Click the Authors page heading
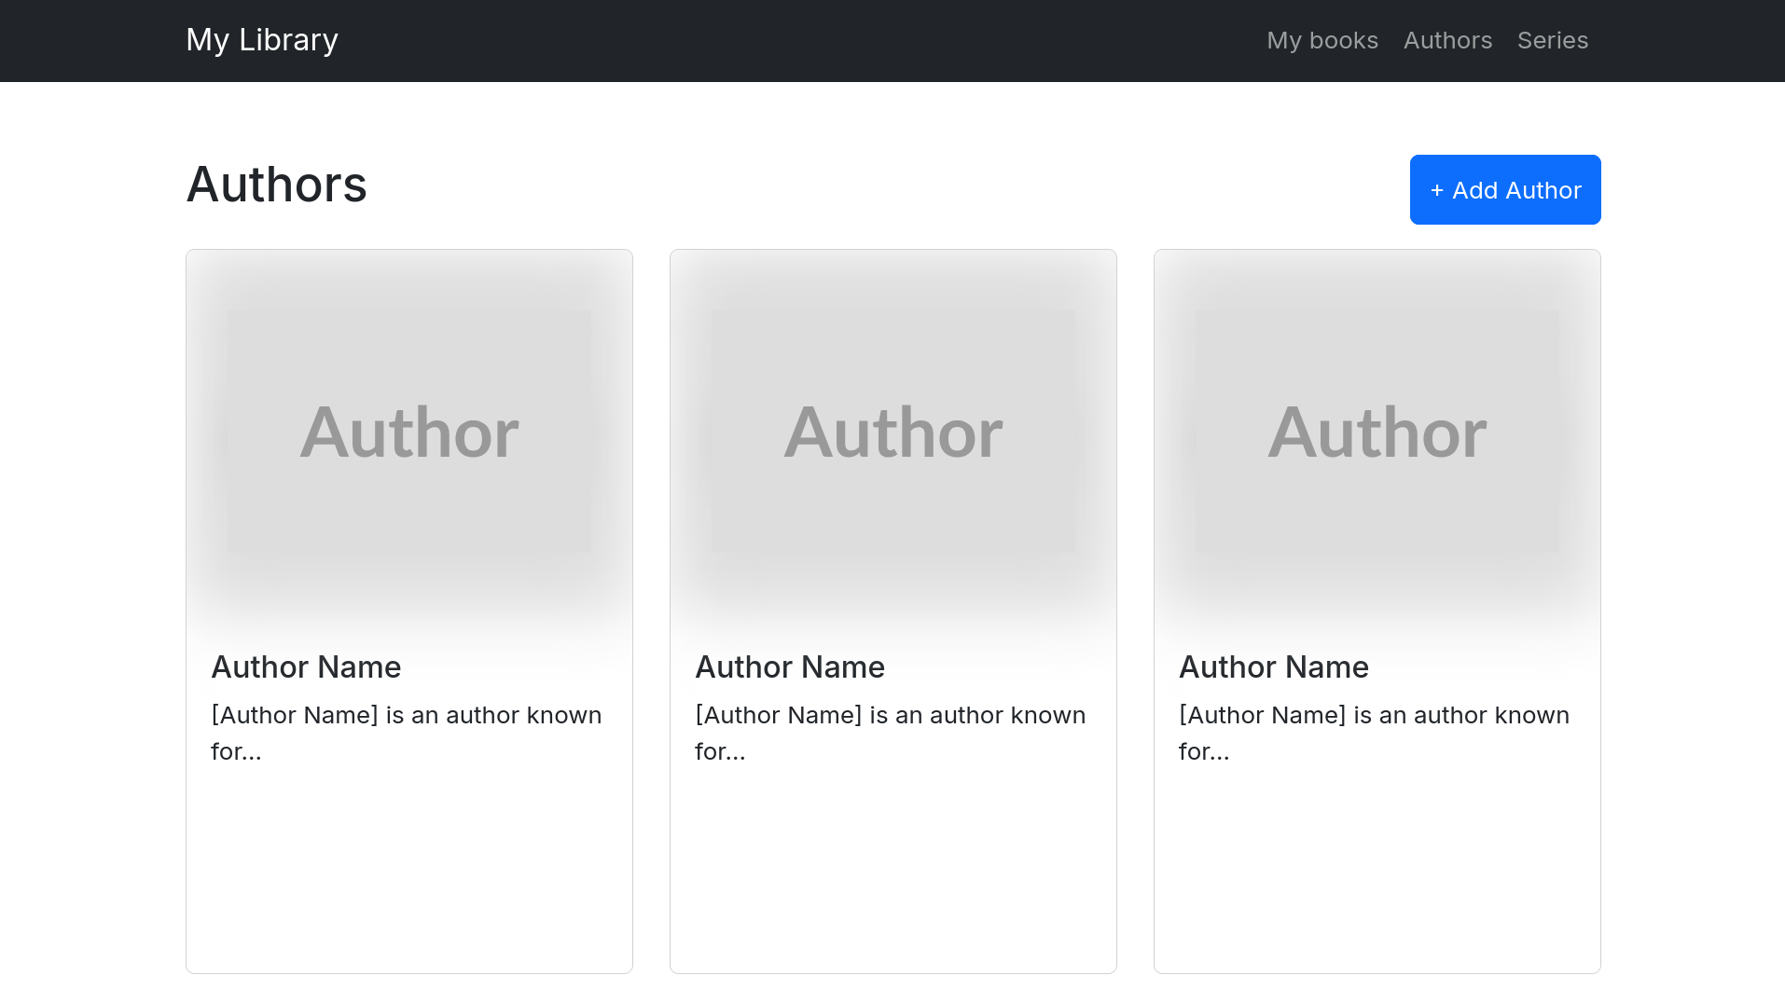 [276, 184]
